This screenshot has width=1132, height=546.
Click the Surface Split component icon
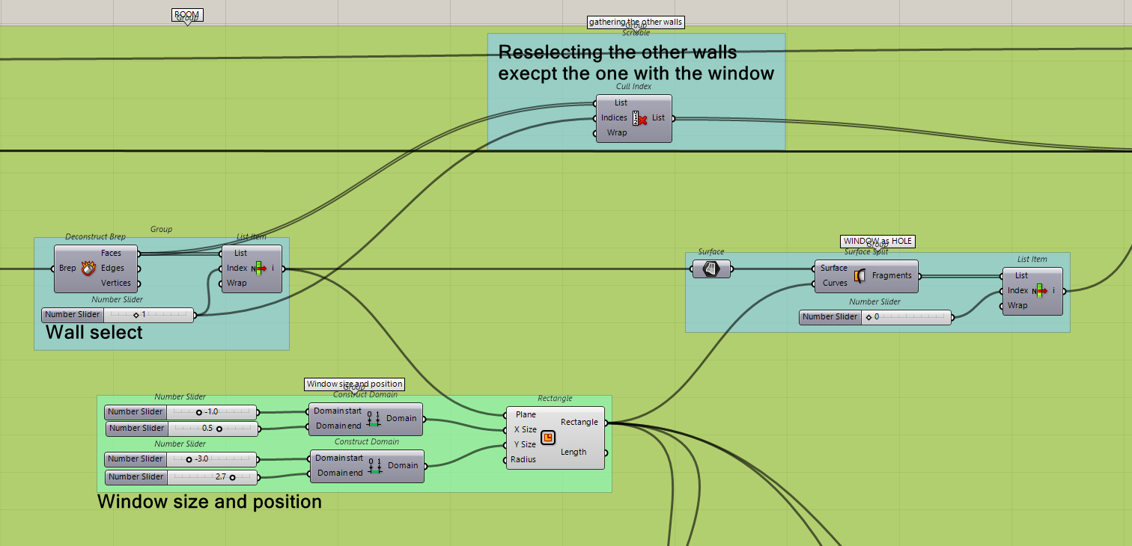(x=859, y=276)
